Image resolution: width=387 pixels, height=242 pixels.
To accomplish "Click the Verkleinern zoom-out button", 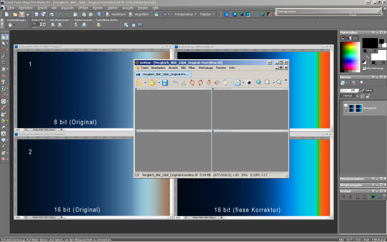I will click(116, 14).
